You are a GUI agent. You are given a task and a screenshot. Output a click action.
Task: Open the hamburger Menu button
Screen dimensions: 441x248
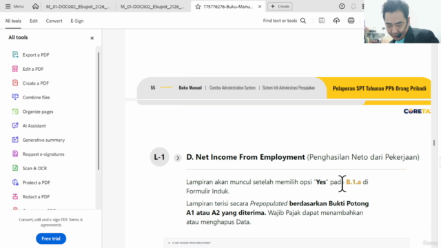point(14,6)
